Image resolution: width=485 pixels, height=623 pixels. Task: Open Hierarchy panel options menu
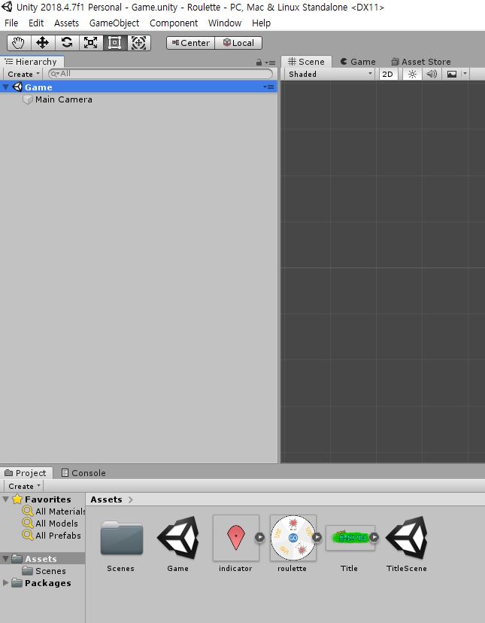coord(271,63)
